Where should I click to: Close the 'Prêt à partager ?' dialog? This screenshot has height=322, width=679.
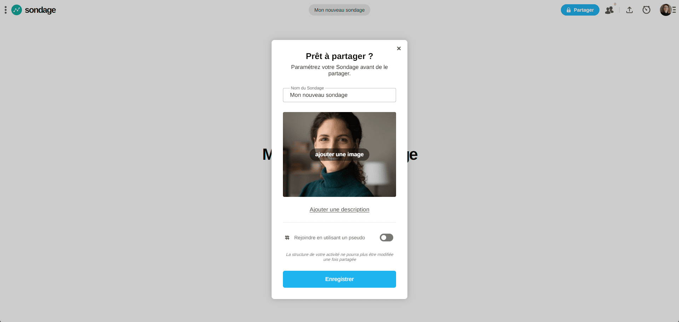tap(399, 48)
